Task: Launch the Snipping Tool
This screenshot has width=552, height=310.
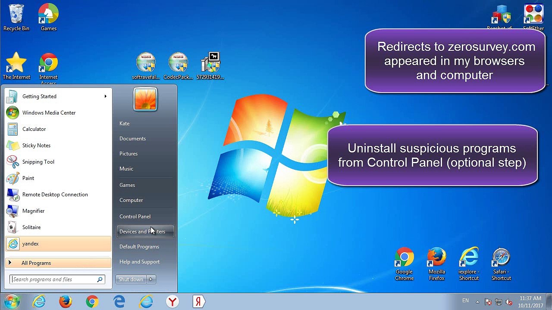Action: point(58,162)
